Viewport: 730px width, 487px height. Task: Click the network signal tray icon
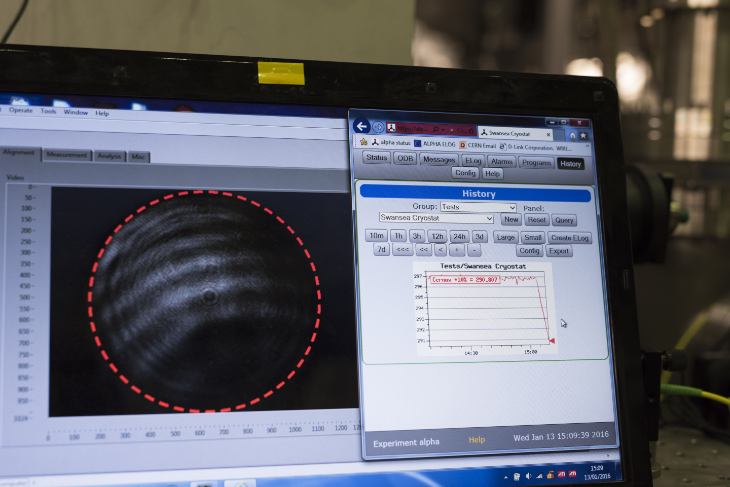[539, 476]
